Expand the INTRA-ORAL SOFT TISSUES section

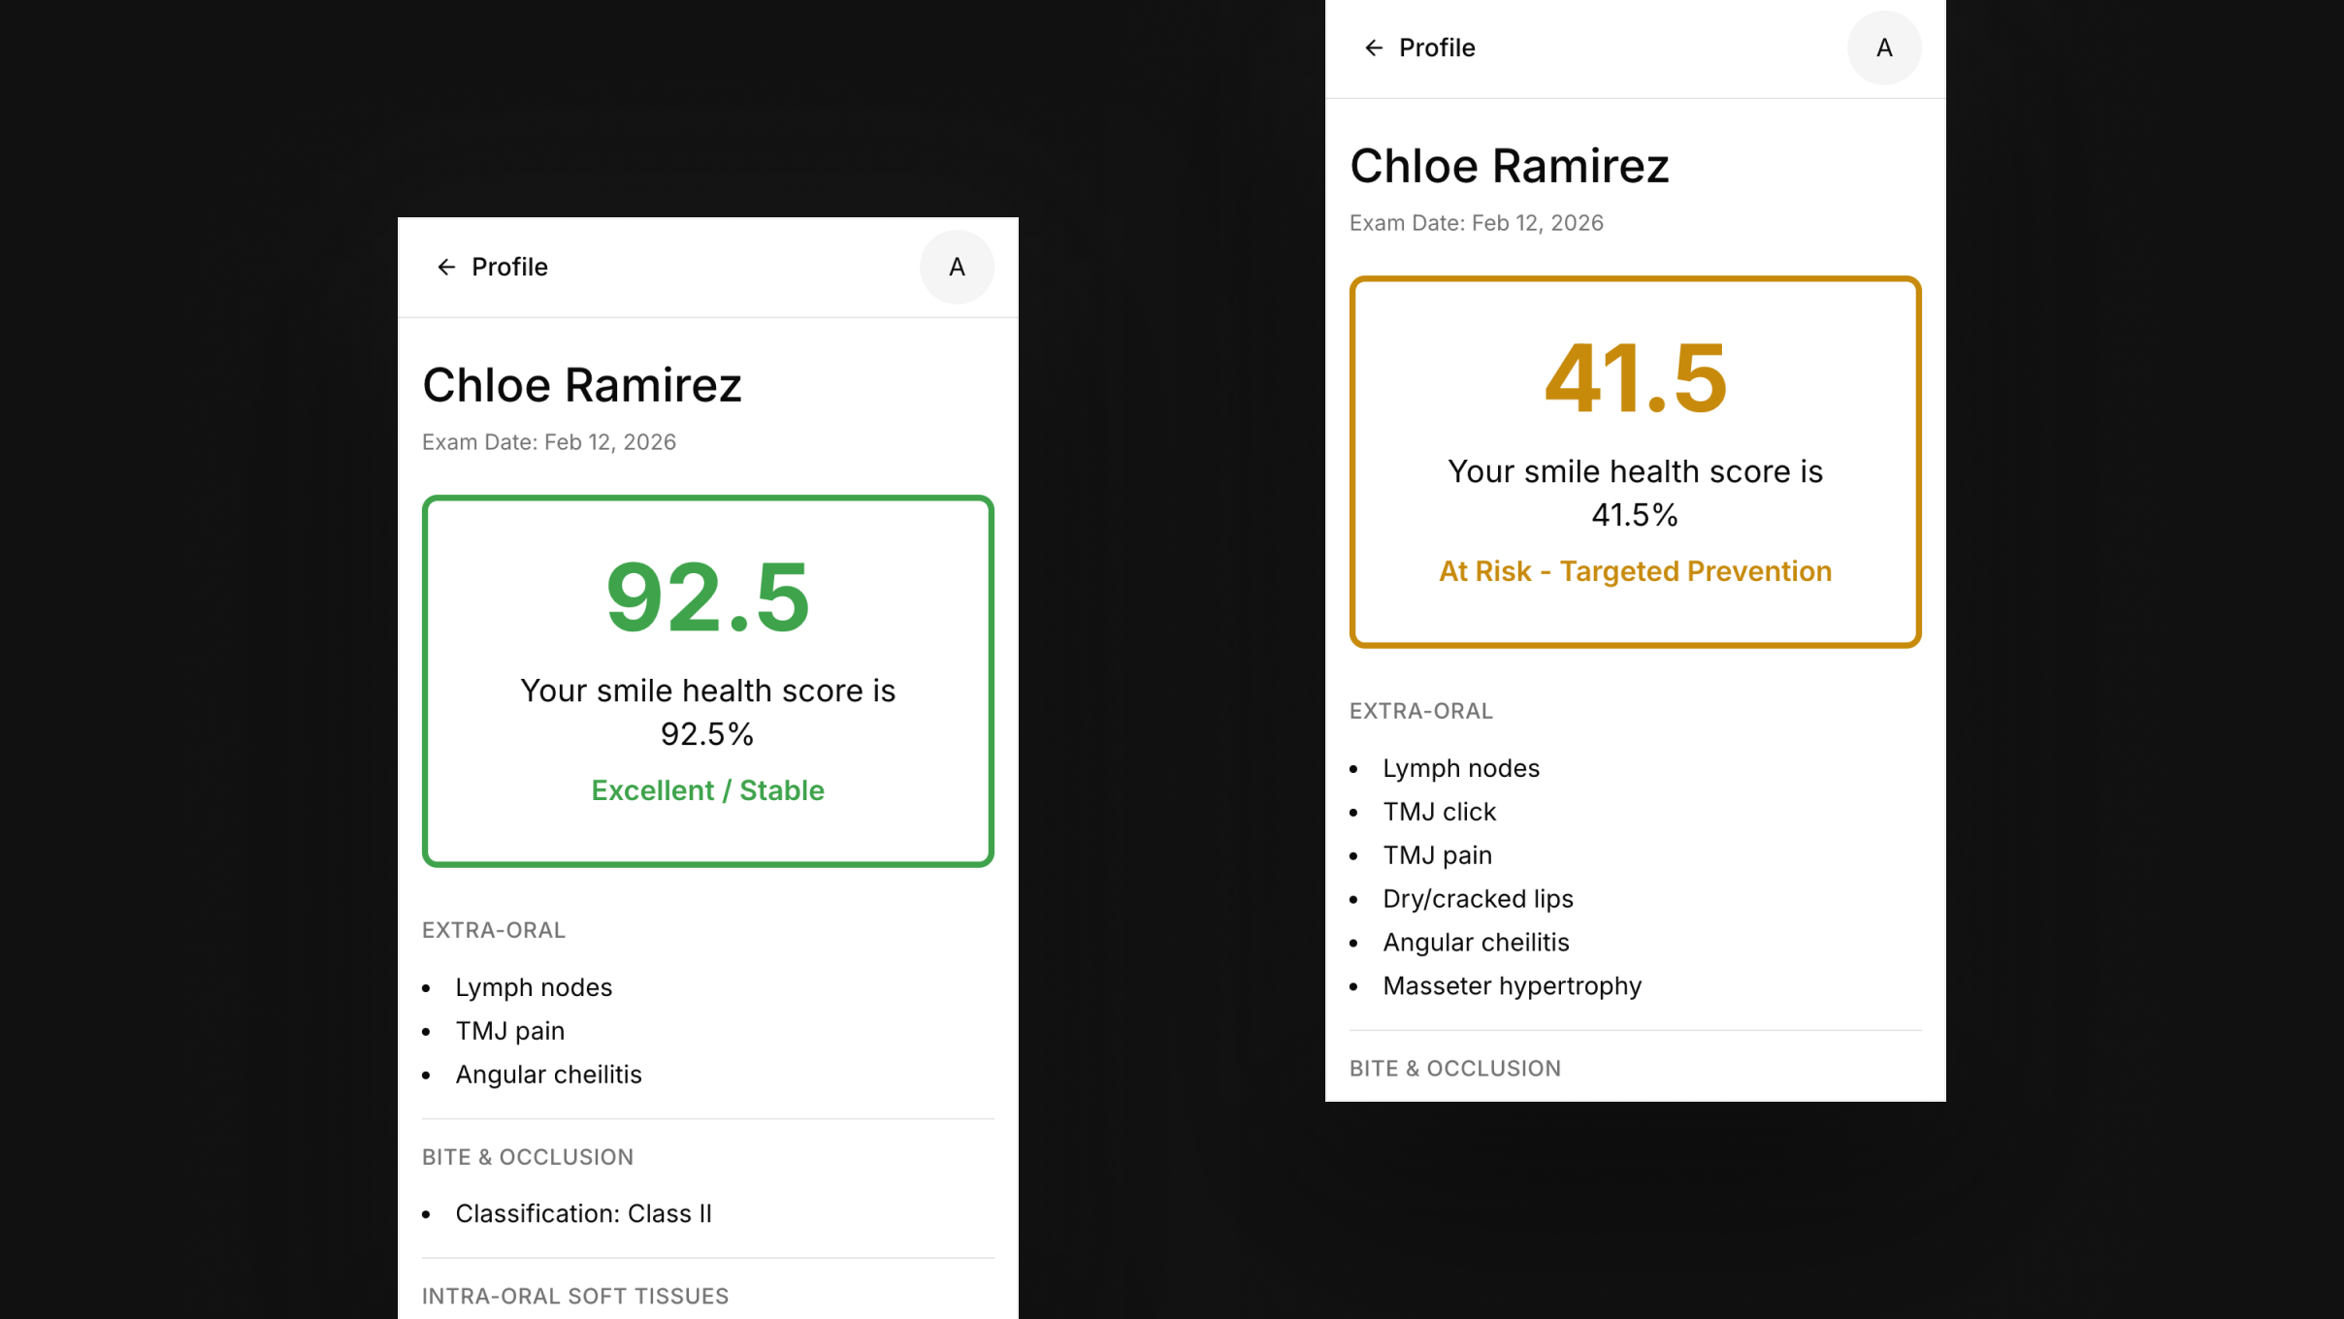(574, 1296)
